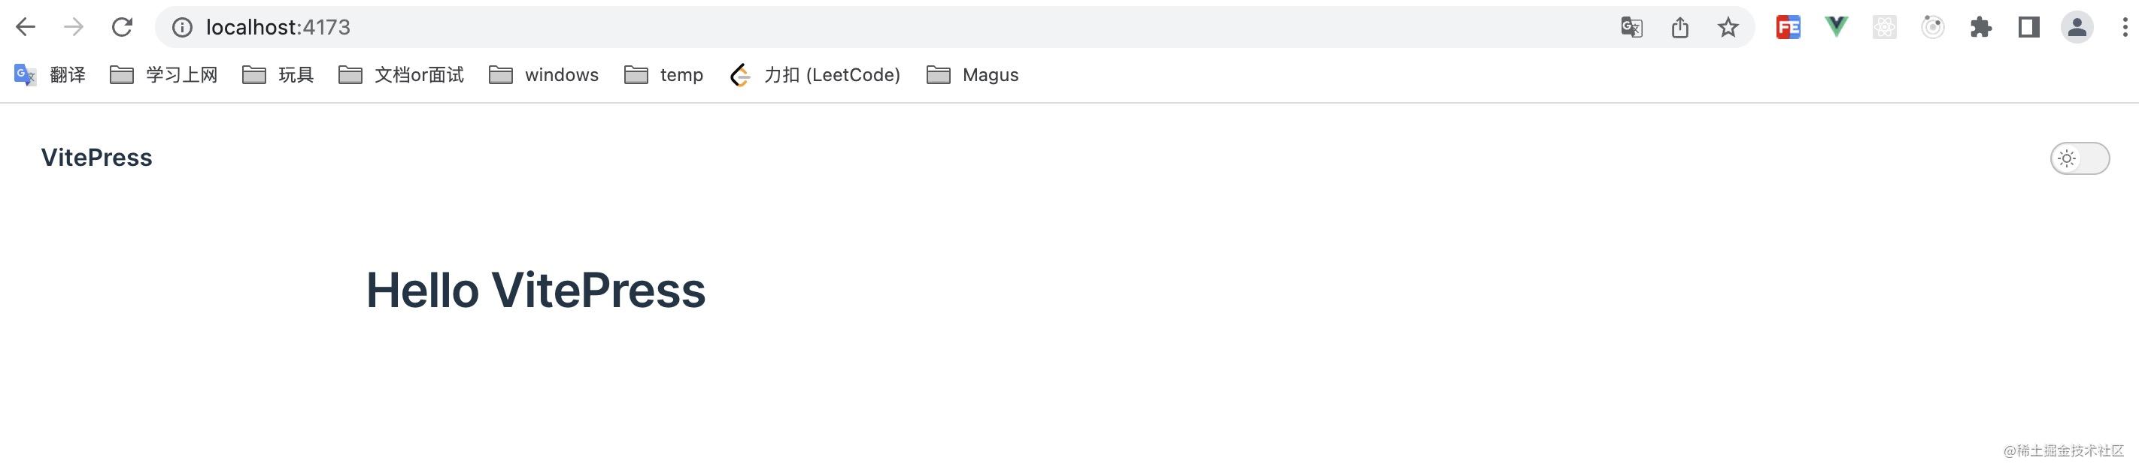Click the localhost:4173 address bar
This screenshot has height=473, width=2139.
[830, 27]
